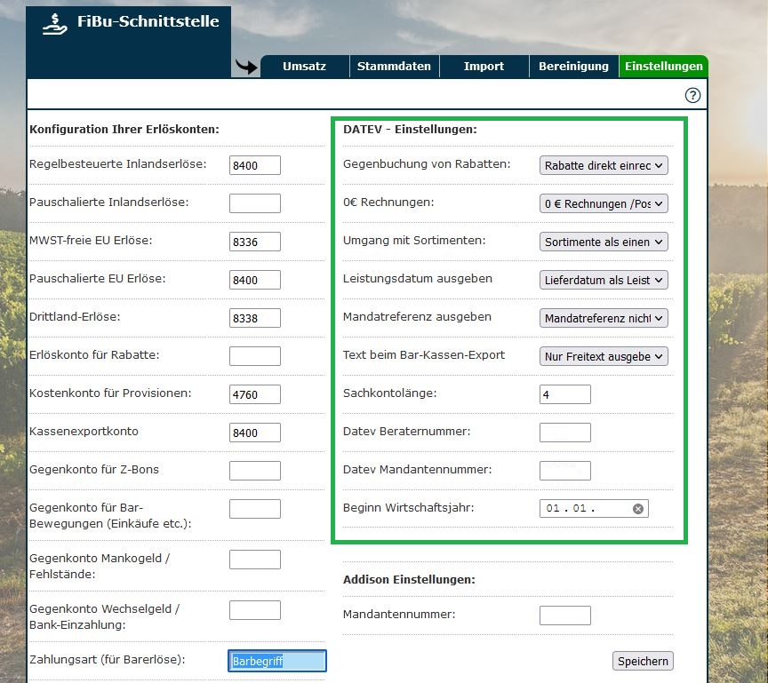Click the Addison Mandantennummer input field

564,615
